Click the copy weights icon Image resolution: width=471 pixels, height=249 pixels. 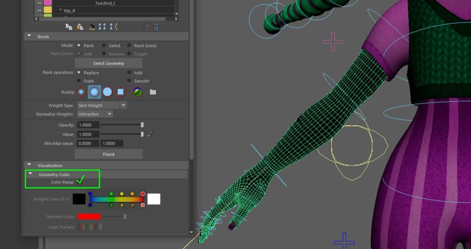(x=69, y=27)
